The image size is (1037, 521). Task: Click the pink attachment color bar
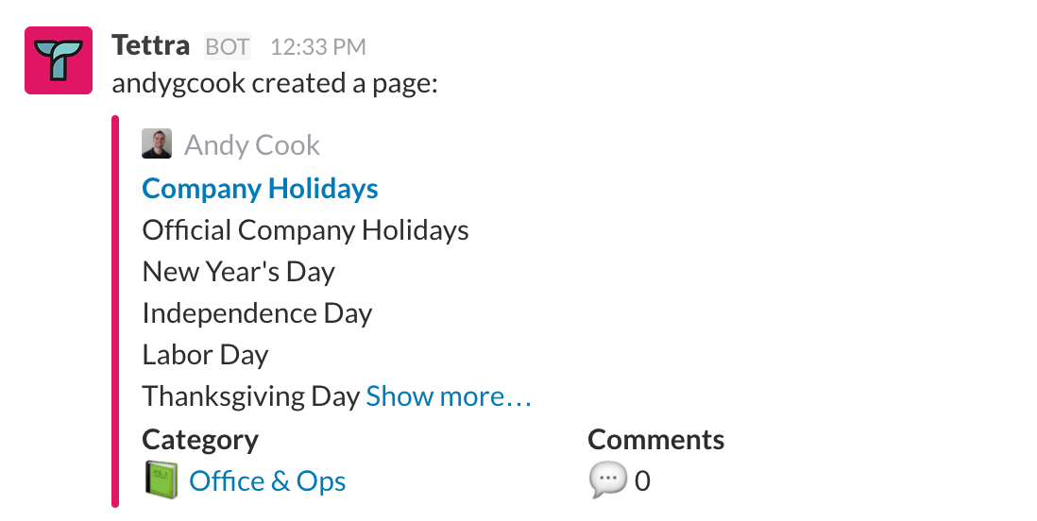(x=115, y=311)
